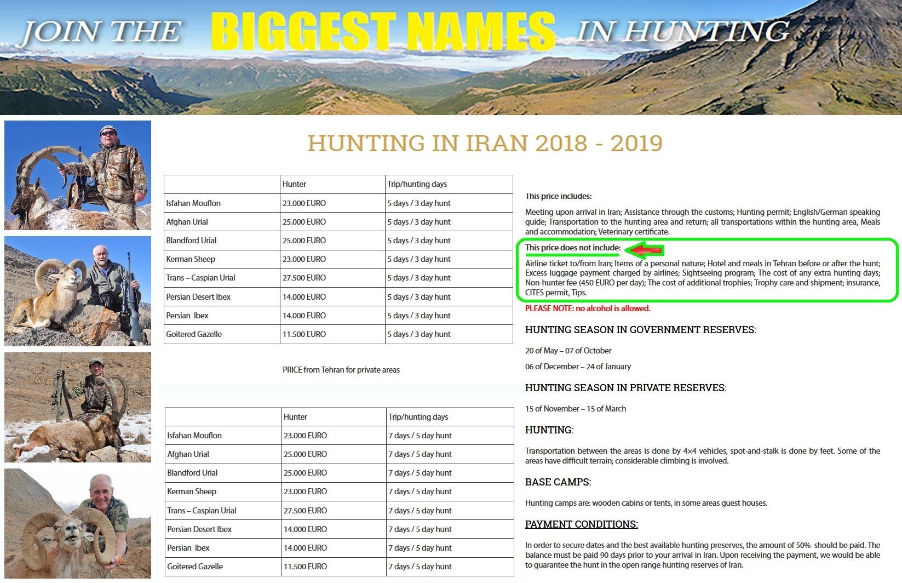
Task: Click the 11.500 EURO price in the upper table
Action: tap(304, 334)
